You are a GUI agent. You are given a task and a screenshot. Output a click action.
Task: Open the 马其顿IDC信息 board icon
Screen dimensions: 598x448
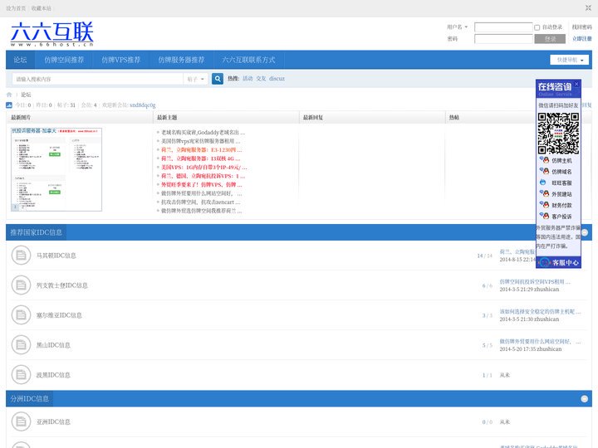point(21,256)
